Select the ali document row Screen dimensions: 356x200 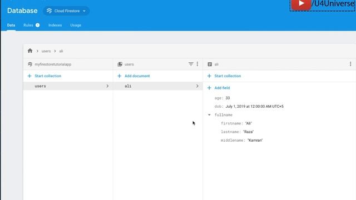[158, 86]
